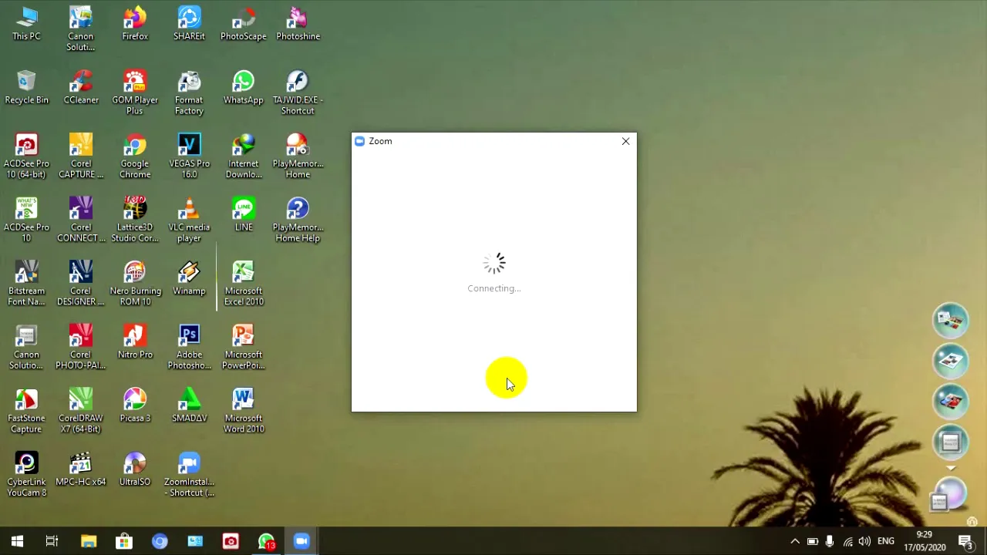Screen dimensions: 987x555
Task: Click the Zoom logo in window title
Action: tap(359, 141)
